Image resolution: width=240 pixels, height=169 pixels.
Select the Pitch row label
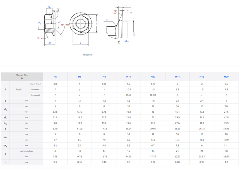click(x=19, y=90)
